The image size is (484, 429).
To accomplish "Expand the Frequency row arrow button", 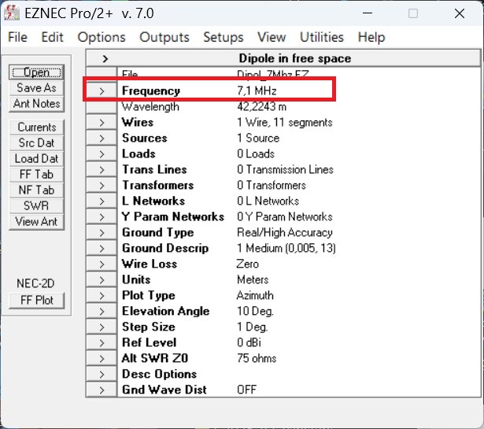I will click(102, 91).
